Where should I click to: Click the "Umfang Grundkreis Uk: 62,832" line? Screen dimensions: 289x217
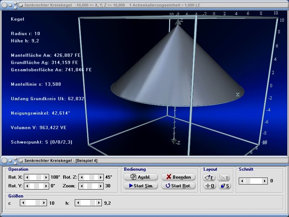point(48,99)
